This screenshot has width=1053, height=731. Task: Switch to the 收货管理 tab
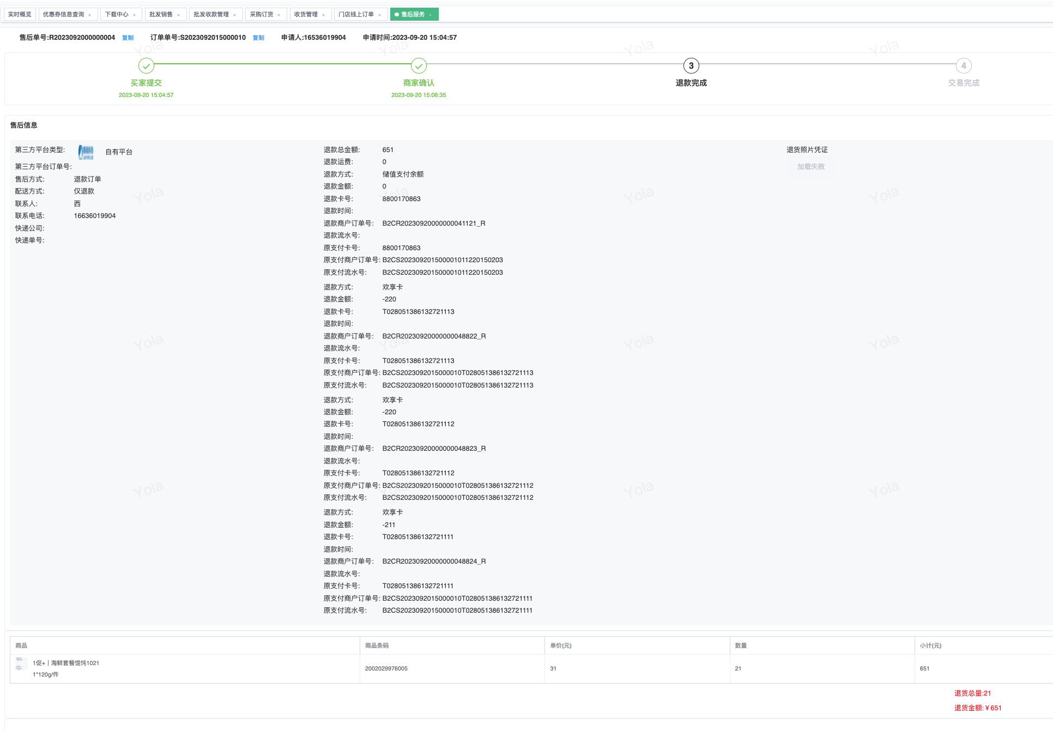coord(306,15)
